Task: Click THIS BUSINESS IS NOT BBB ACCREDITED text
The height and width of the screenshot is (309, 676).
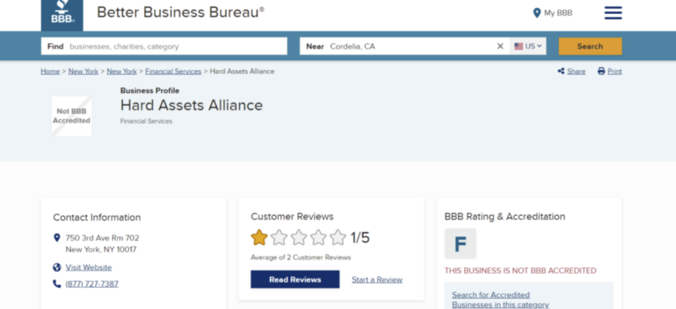Action: pyautogui.click(x=520, y=271)
